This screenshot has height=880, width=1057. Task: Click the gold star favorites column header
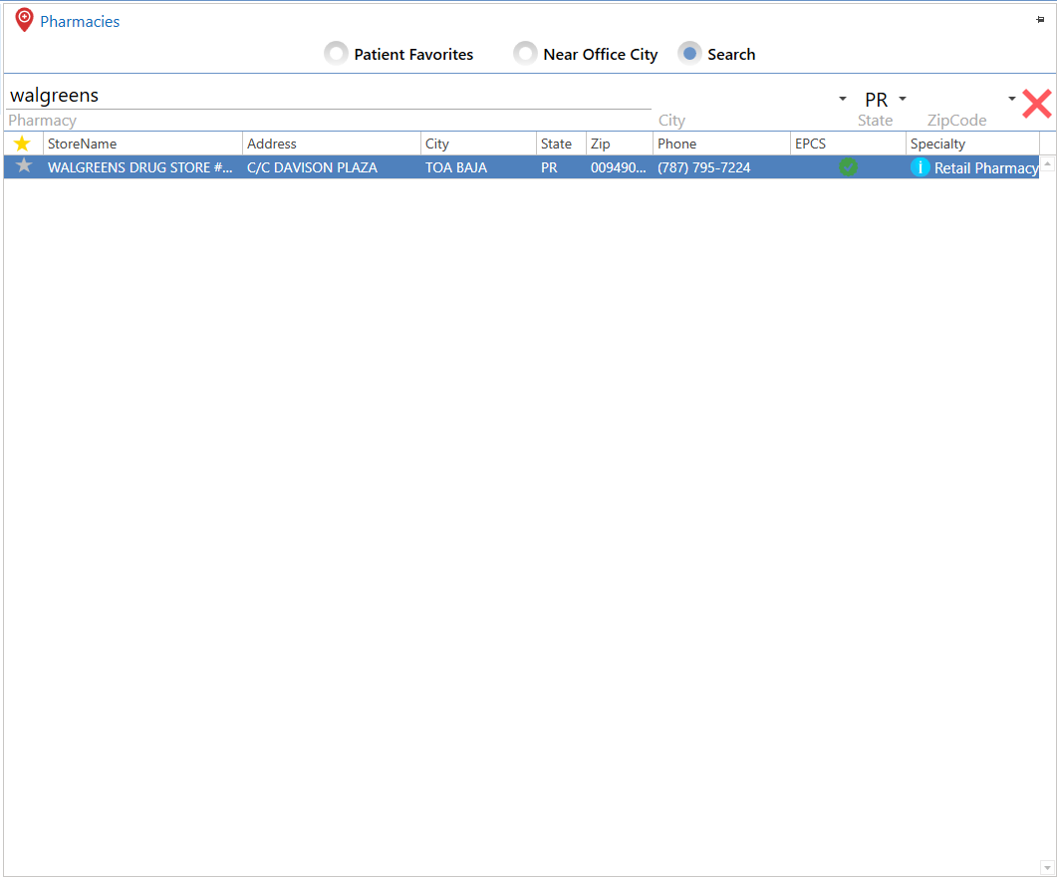point(22,143)
